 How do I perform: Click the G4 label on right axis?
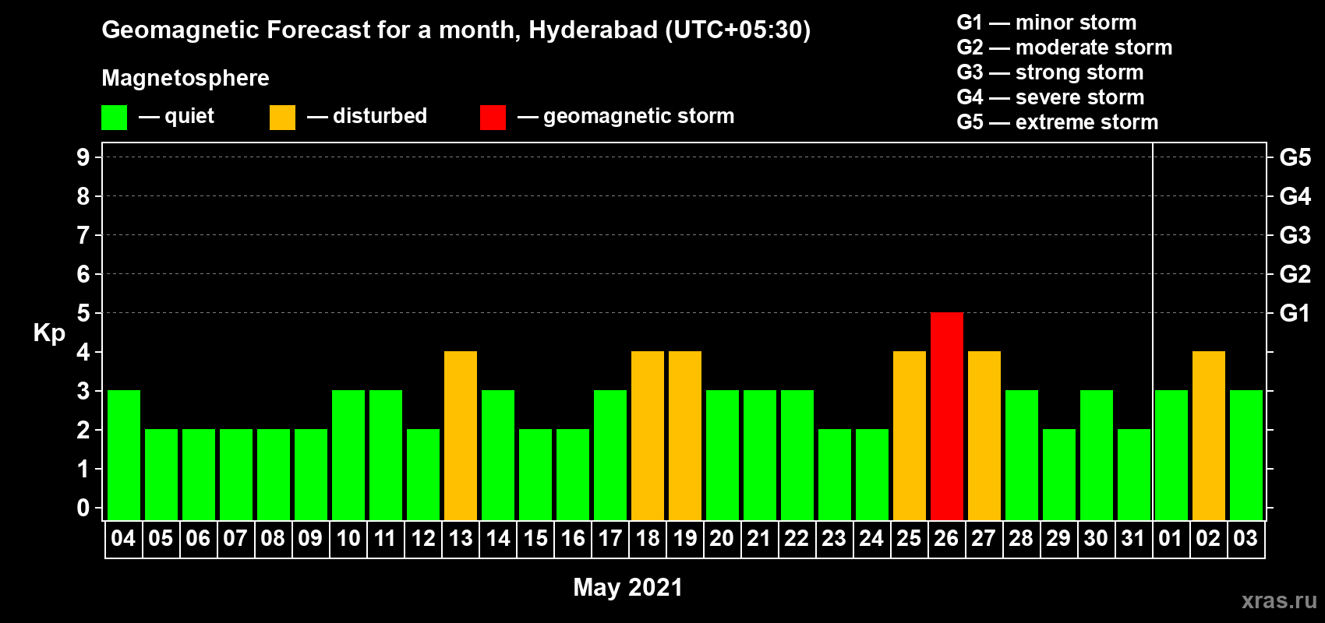coord(1295,196)
